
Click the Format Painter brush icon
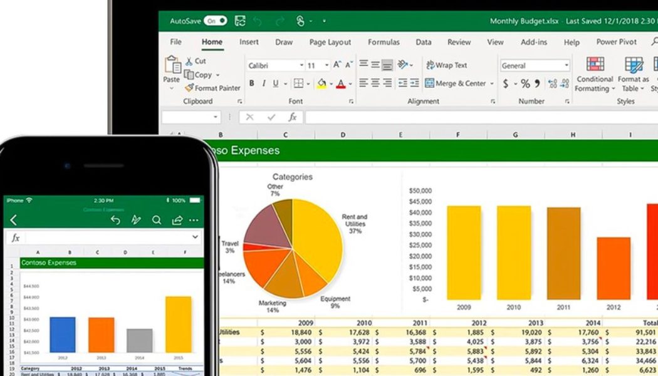[x=189, y=88]
